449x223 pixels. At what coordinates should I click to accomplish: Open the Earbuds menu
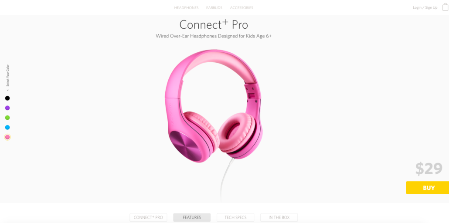214,8
